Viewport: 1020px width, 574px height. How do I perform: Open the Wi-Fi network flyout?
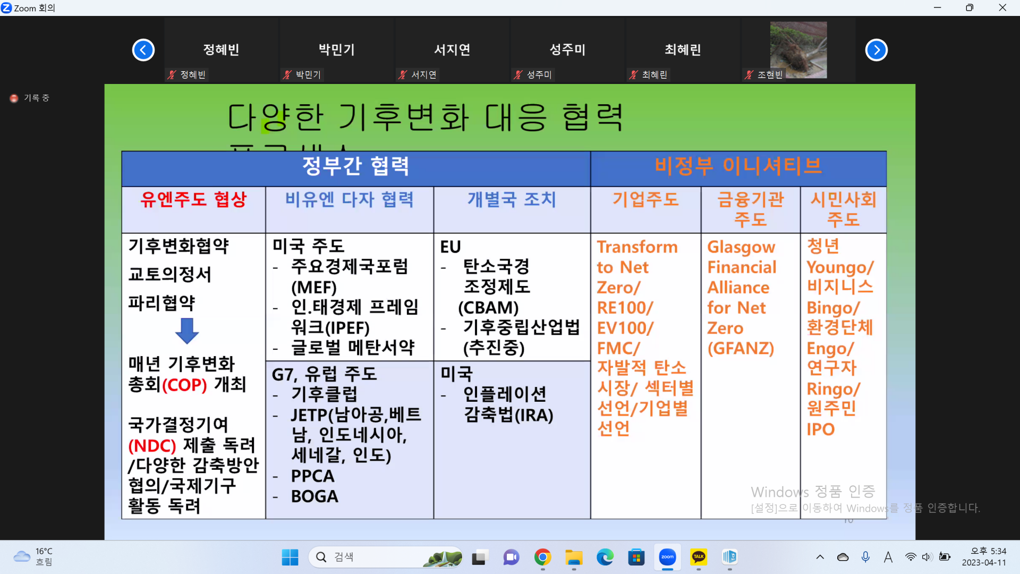[911, 557]
